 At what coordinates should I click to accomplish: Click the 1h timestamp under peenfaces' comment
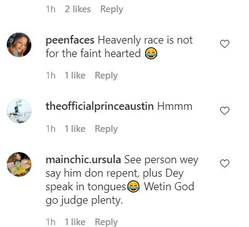(50, 75)
